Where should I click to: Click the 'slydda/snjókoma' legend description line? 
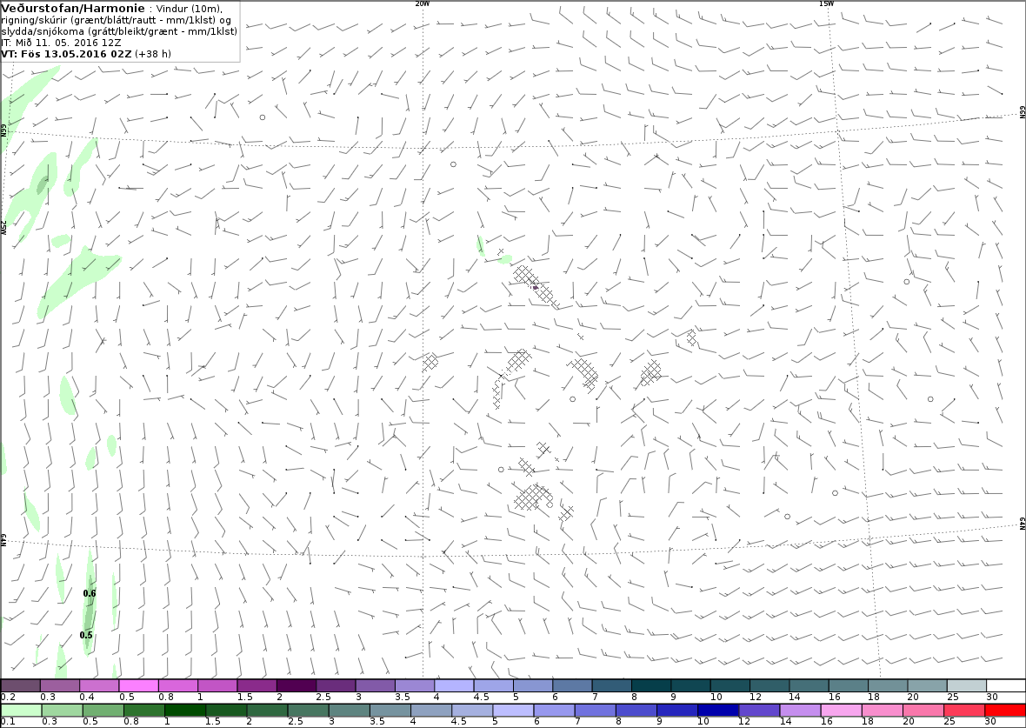click(119, 31)
